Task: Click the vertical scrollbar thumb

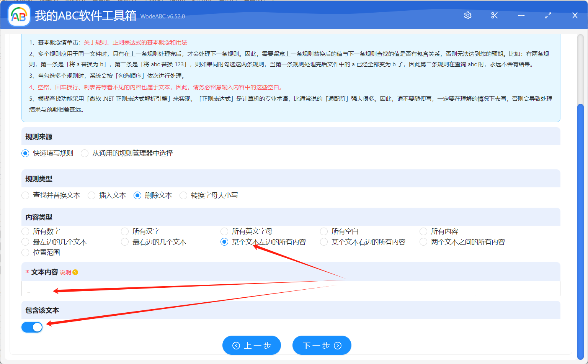Action: [580, 230]
